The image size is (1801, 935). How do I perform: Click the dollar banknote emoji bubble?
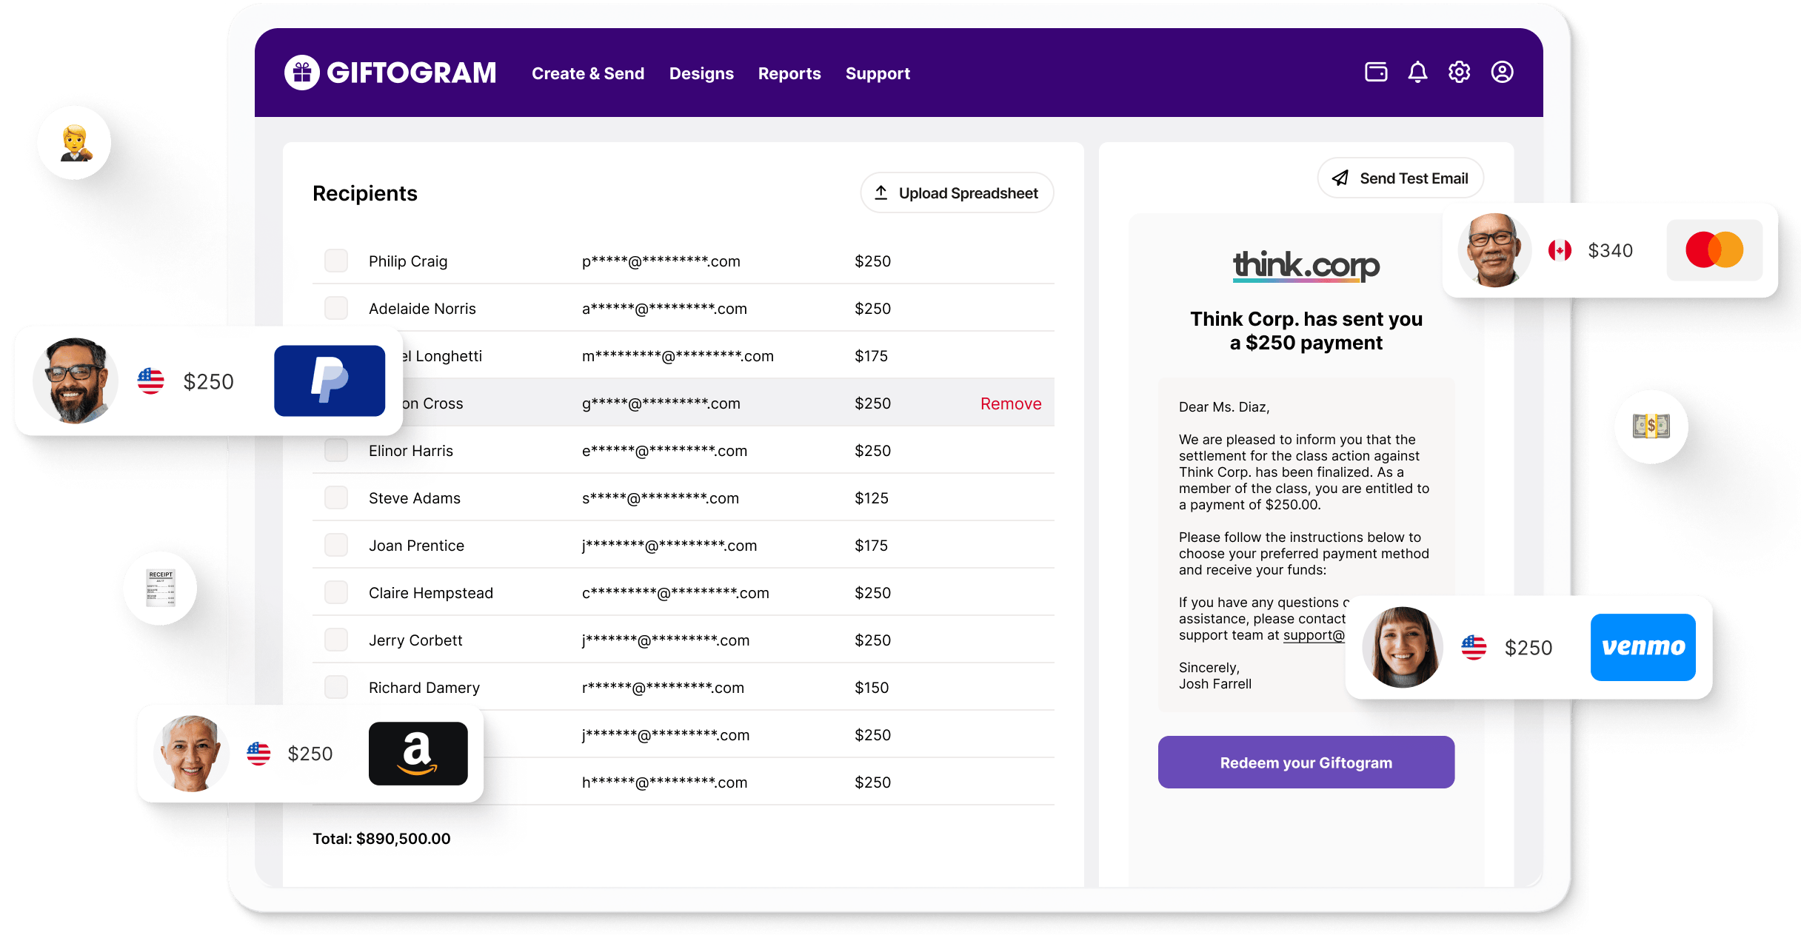(x=1651, y=426)
